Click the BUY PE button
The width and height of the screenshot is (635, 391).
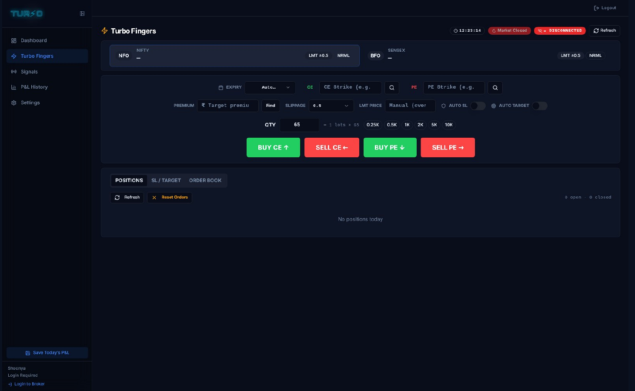pyautogui.click(x=390, y=148)
